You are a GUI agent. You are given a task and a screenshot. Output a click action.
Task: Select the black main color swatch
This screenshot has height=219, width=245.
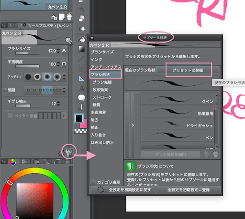pyautogui.click(x=79, y=118)
